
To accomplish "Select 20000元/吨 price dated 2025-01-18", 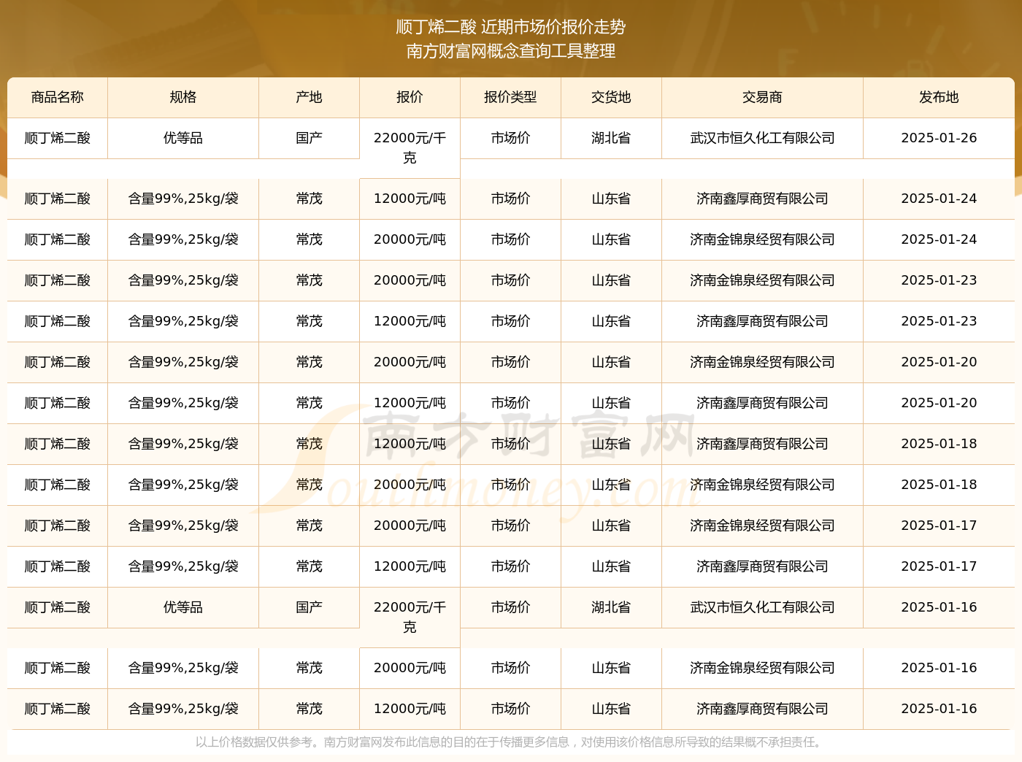I will click(410, 485).
